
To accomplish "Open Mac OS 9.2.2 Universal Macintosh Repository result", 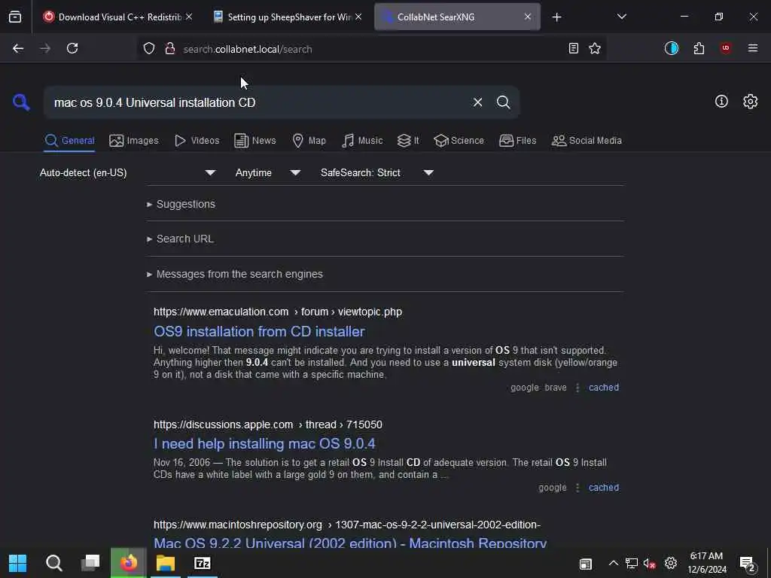I will 350,543.
